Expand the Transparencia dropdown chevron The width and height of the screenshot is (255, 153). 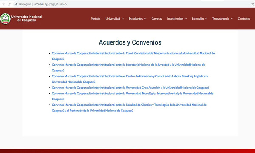coord(232,19)
